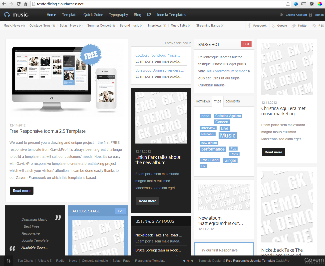The width and height of the screenshot is (325, 266).
Task: Open the Joomla Templates menu item
Action: coord(171,15)
